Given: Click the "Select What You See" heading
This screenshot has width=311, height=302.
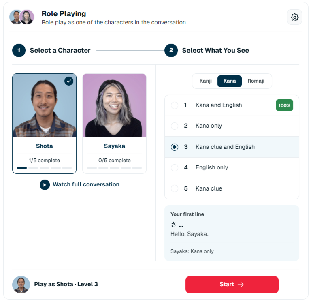Looking at the screenshot, I should pos(215,50).
